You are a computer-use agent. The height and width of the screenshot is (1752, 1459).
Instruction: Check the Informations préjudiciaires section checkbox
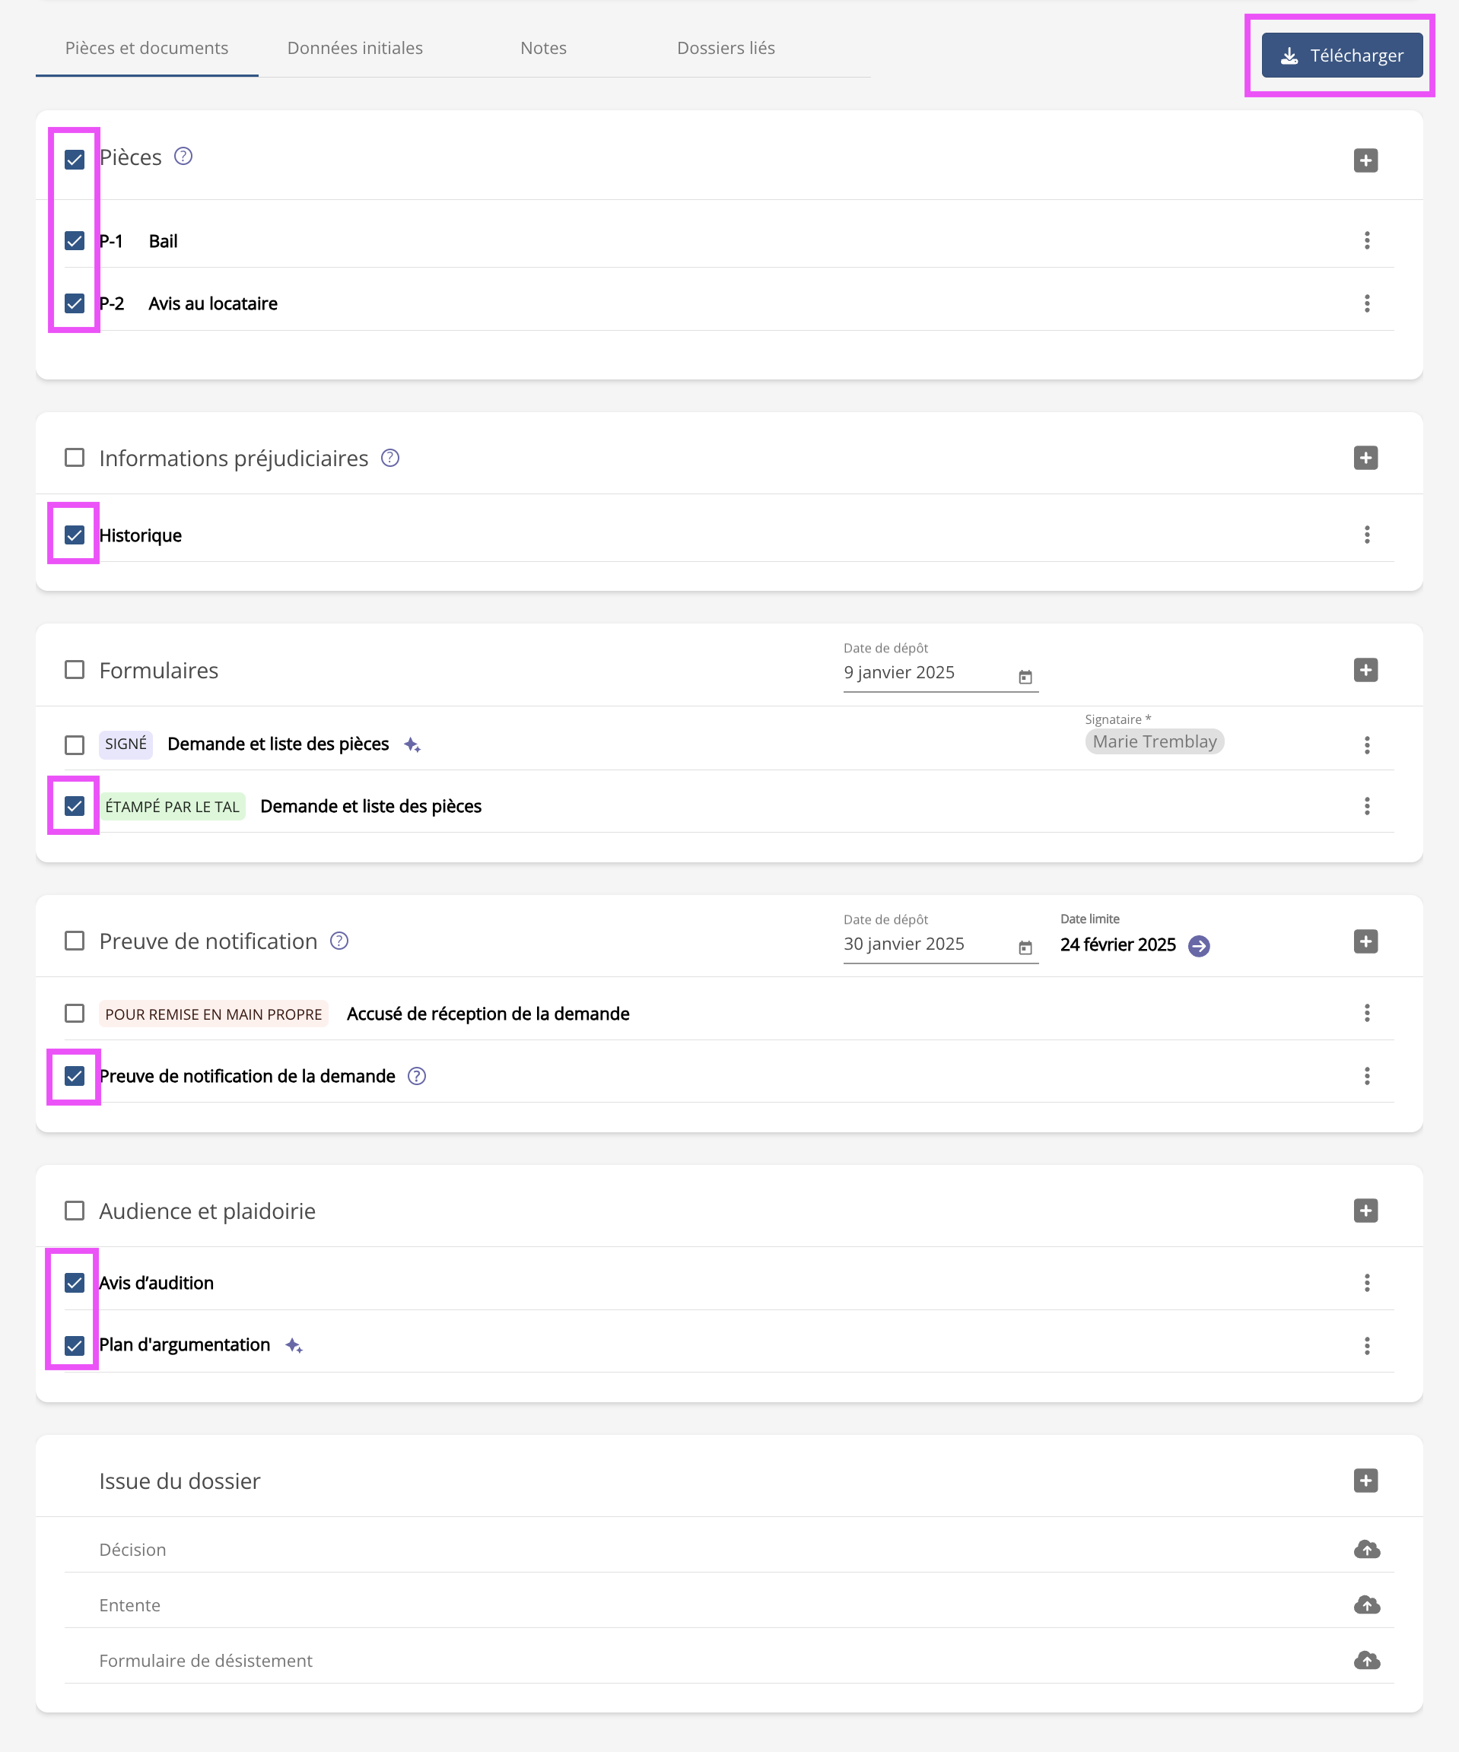tap(75, 458)
